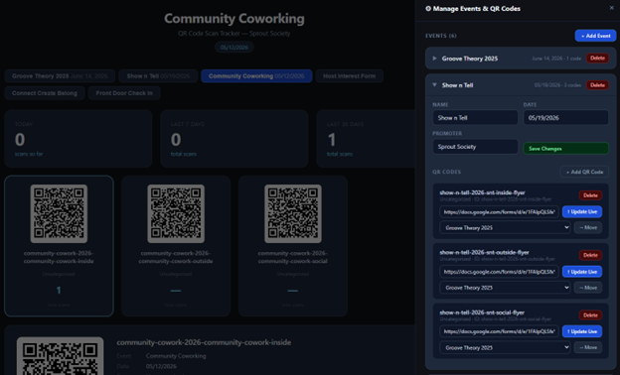
Task: Select the community-cowork-outside QR card
Action: [176, 246]
